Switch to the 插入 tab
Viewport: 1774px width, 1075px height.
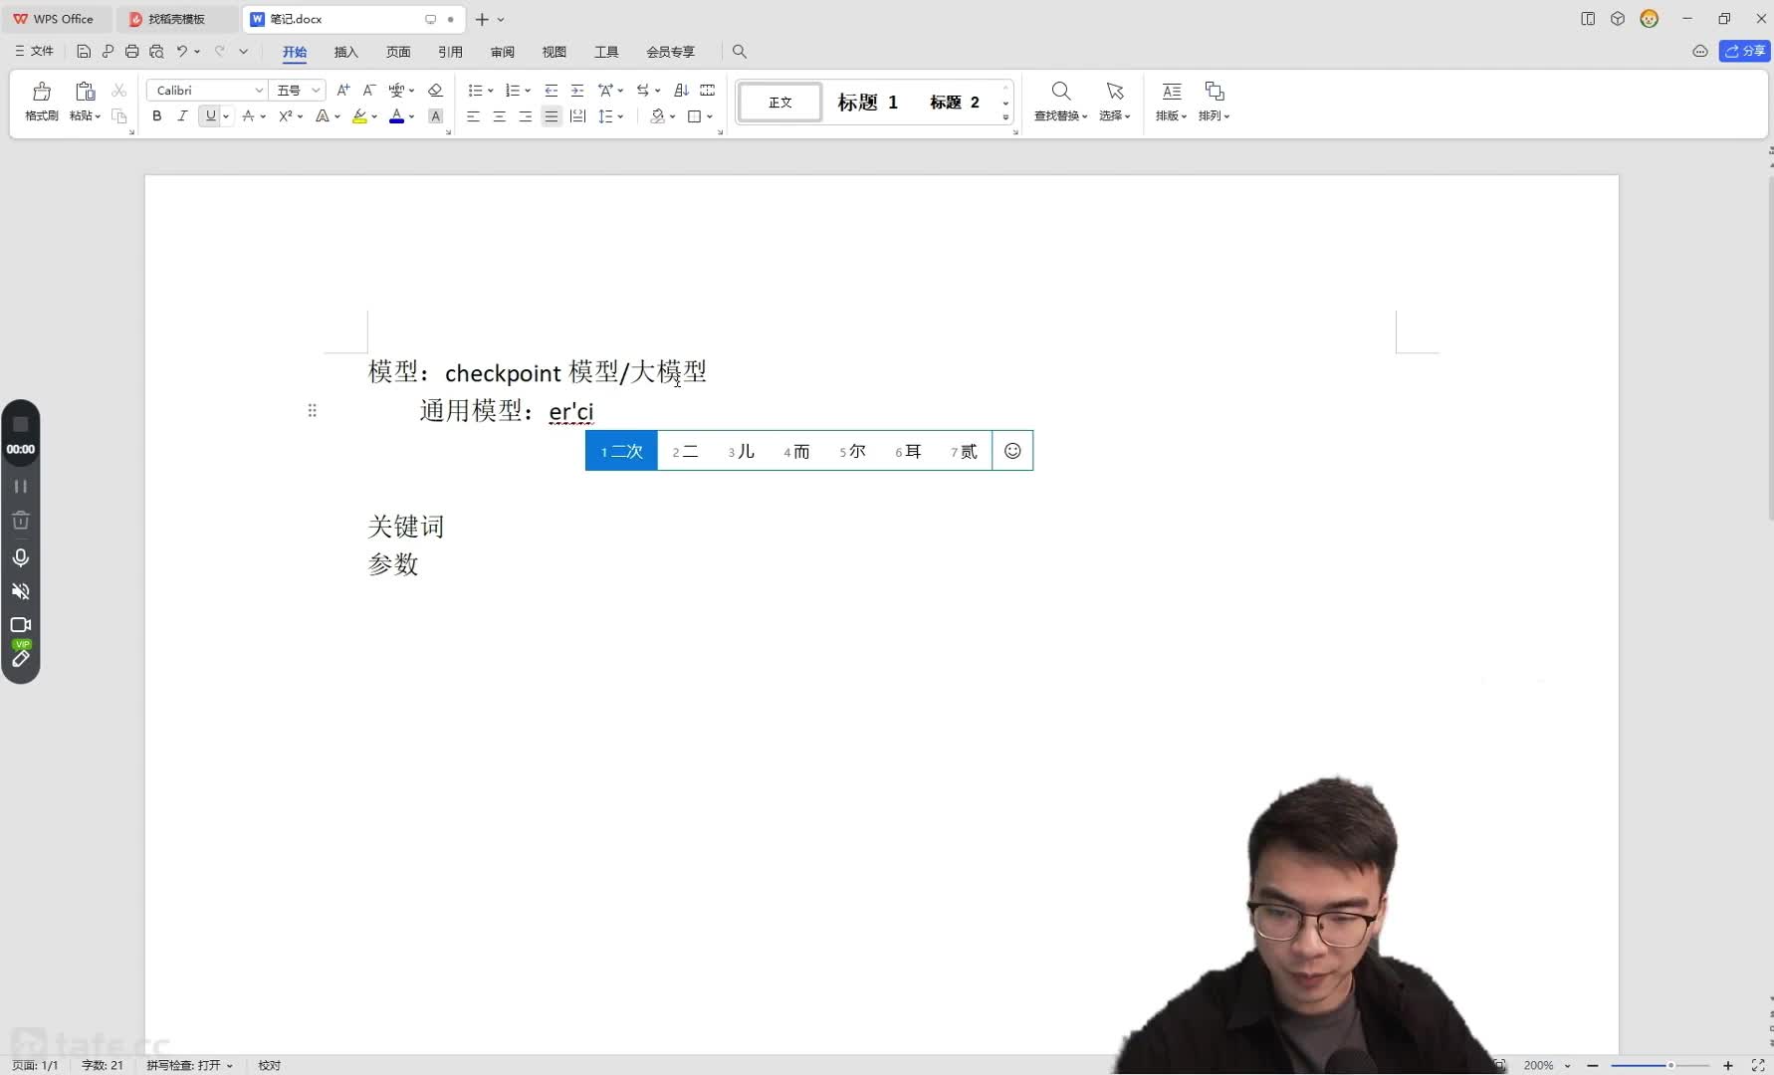click(x=346, y=51)
